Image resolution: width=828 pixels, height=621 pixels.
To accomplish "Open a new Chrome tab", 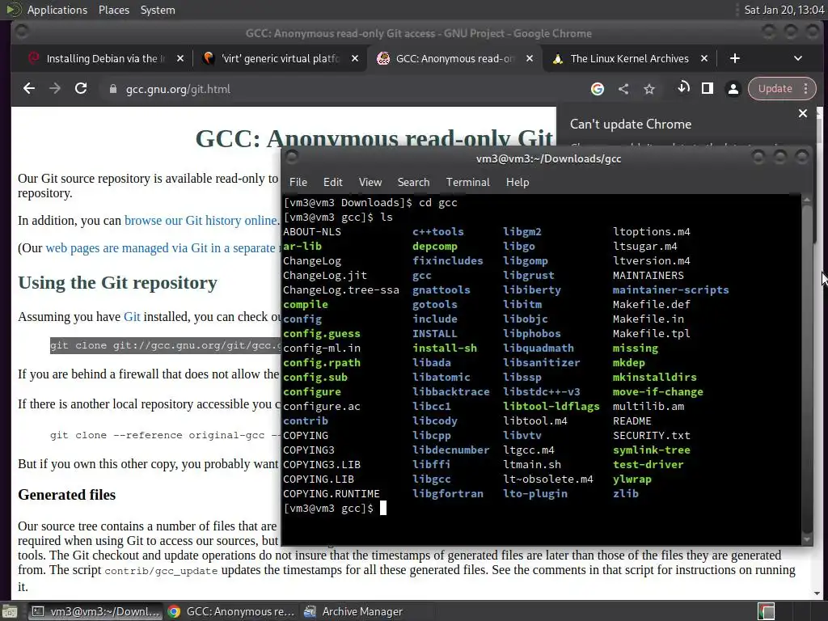I will point(734,58).
